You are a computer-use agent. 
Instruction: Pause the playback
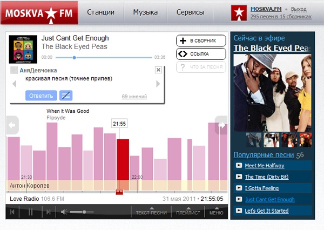[30, 212]
